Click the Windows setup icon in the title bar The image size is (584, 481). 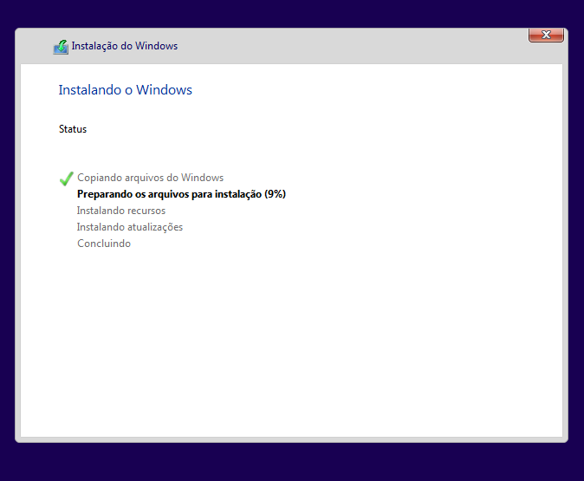pyautogui.click(x=61, y=47)
